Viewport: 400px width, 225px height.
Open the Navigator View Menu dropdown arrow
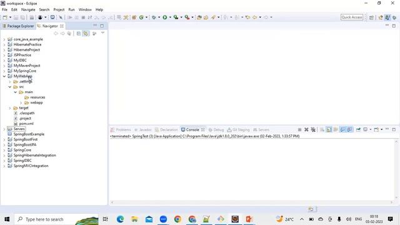[102, 33]
